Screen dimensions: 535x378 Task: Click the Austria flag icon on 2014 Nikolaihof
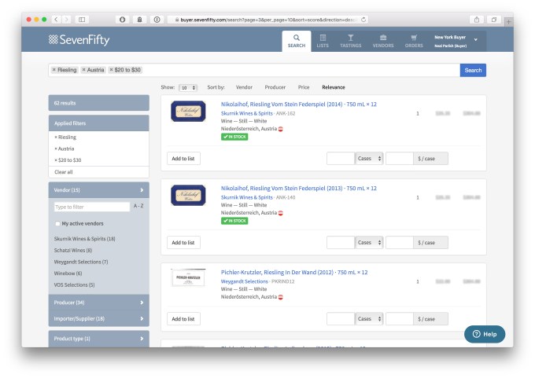[x=280, y=129]
